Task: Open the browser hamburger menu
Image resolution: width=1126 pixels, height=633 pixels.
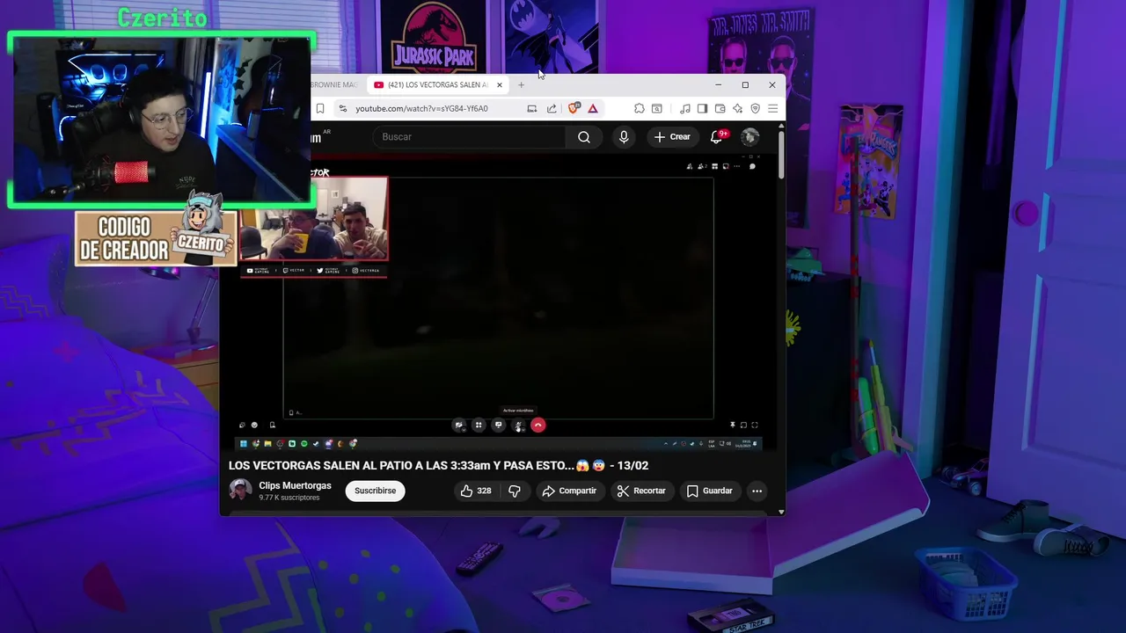Action: [x=772, y=109]
